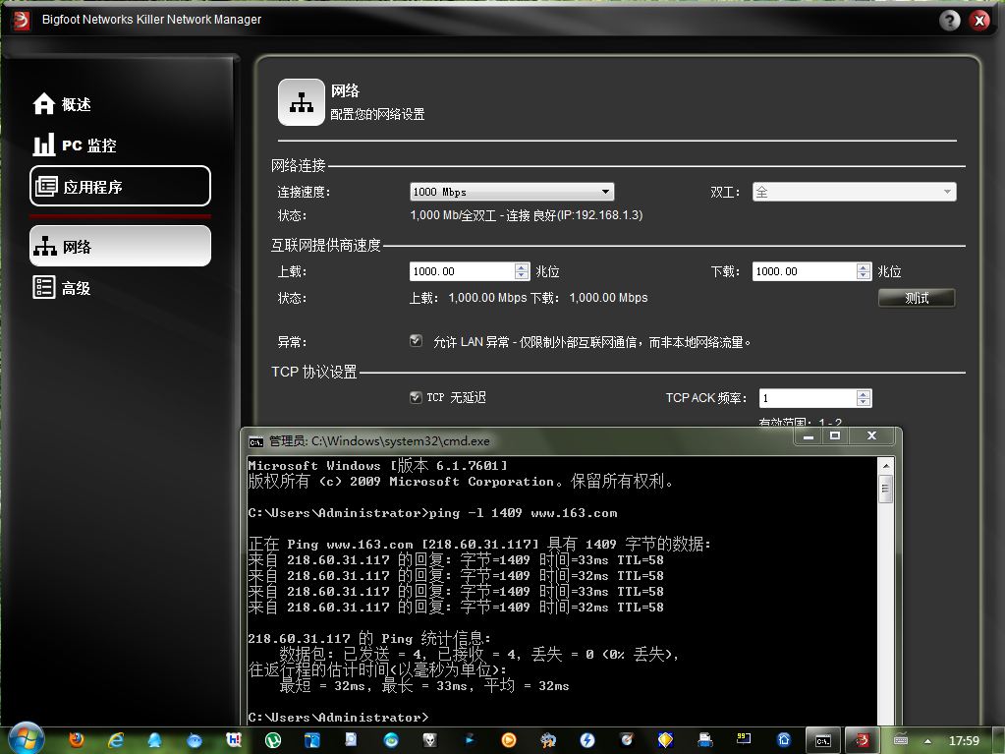Click the cmd scrollbar up arrow
Screen dimensions: 1005x754
pyautogui.click(x=886, y=466)
